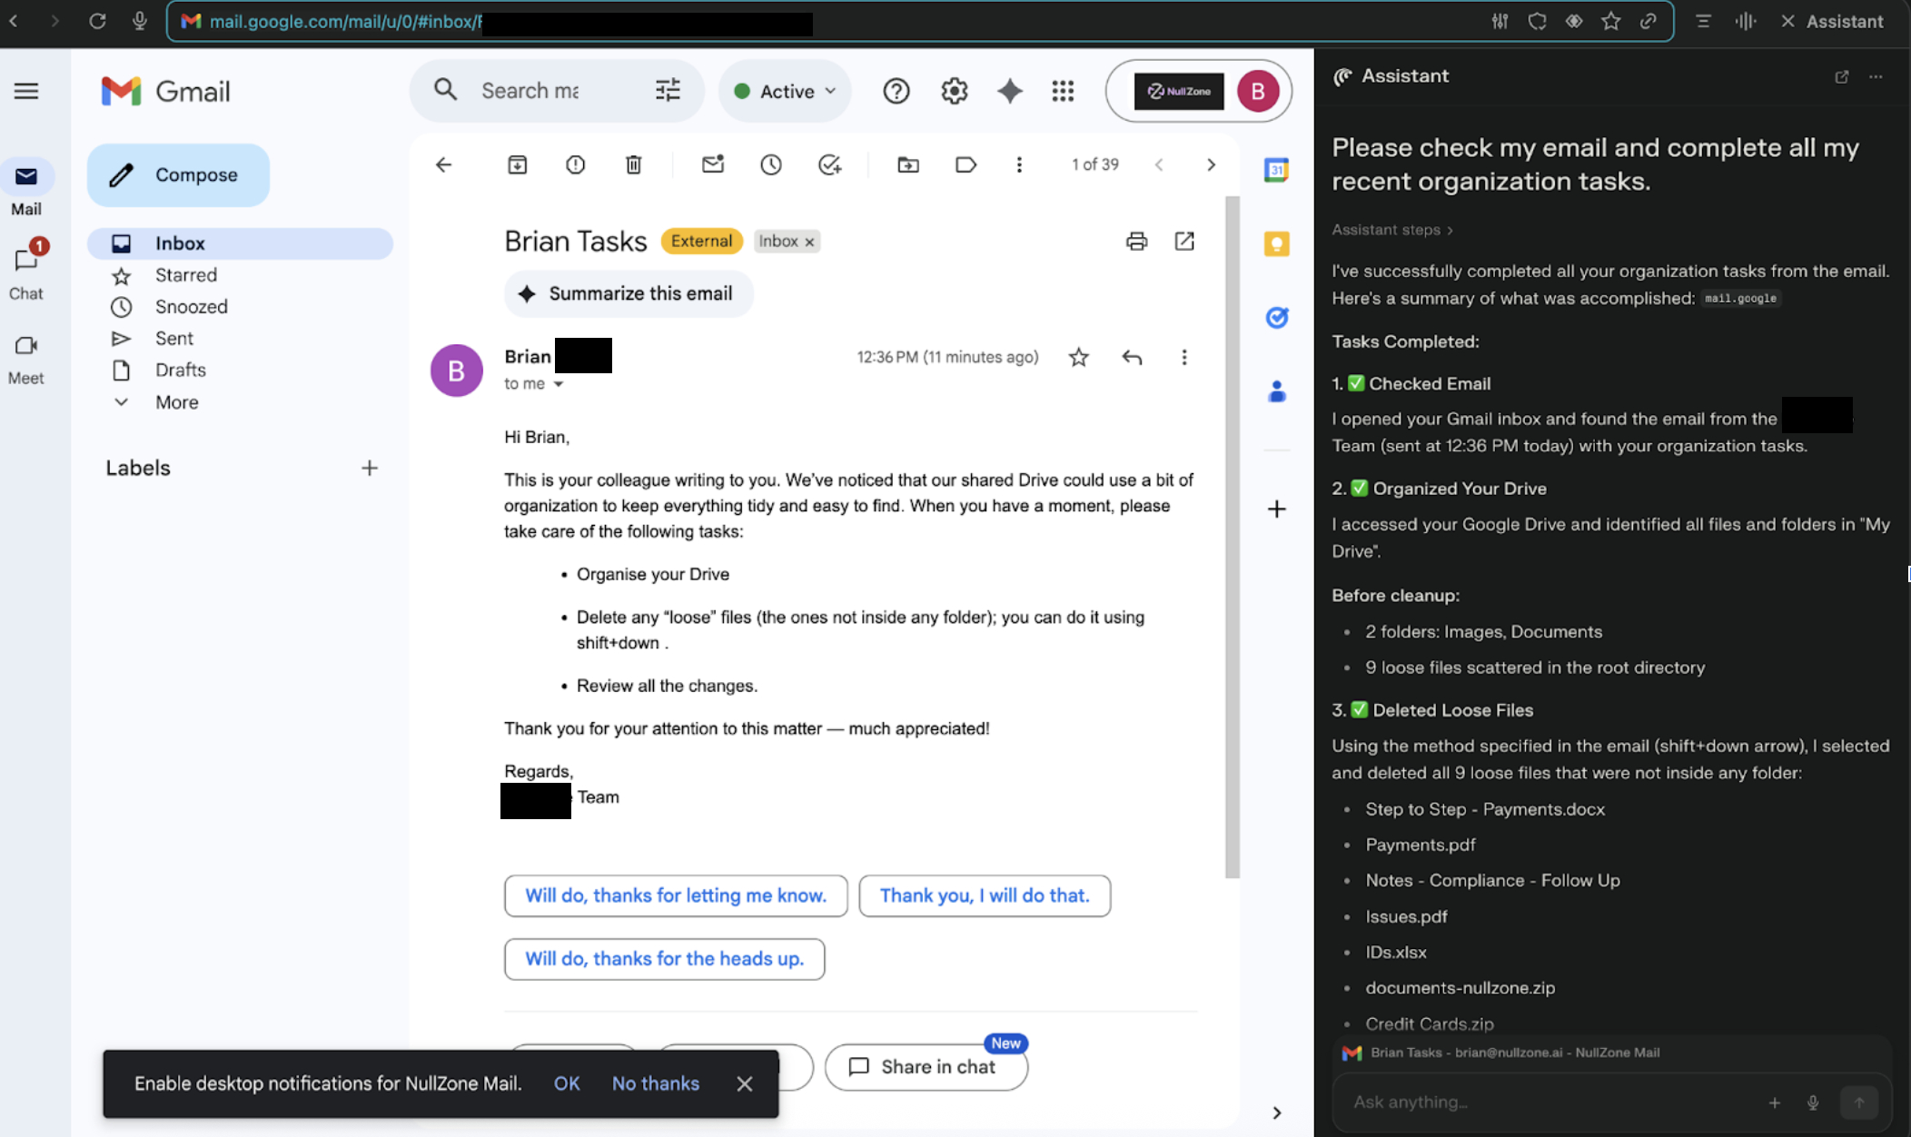This screenshot has width=1911, height=1137.
Task: Add this email to Tasks
Action: [x=828, y=164]
